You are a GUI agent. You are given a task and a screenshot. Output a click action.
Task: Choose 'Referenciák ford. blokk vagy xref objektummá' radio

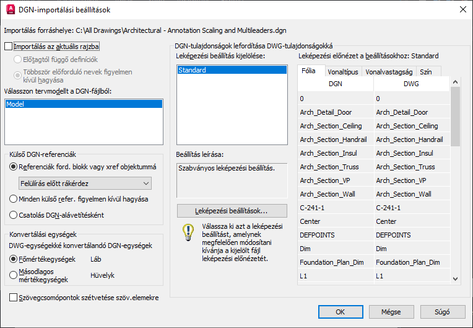pos(13,167)
